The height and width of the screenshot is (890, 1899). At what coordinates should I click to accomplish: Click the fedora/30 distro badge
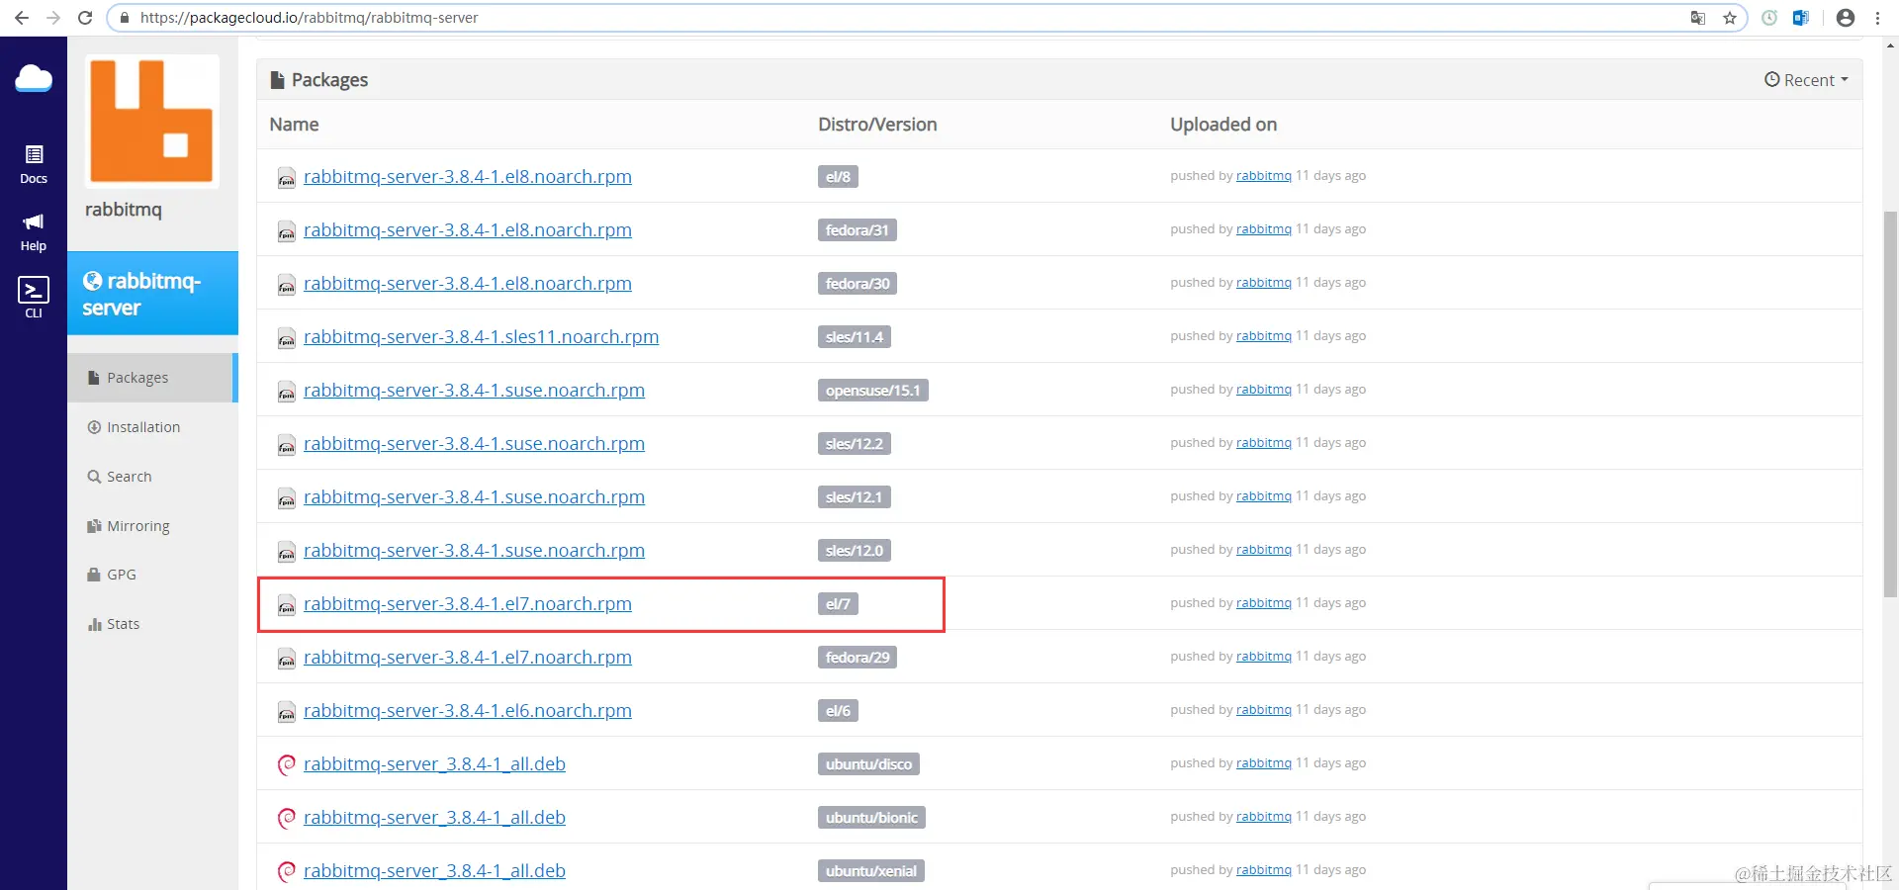click(858, 284)
